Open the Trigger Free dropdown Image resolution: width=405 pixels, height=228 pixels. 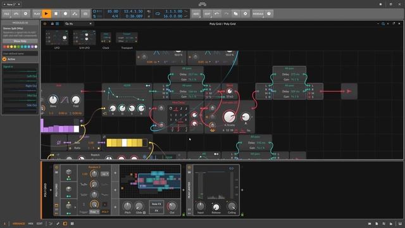94,212
